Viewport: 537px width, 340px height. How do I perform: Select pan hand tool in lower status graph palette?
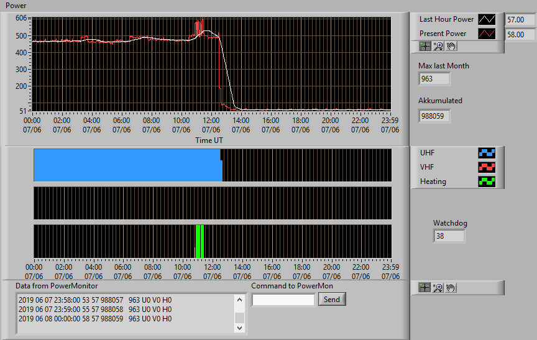pos(451,288)
